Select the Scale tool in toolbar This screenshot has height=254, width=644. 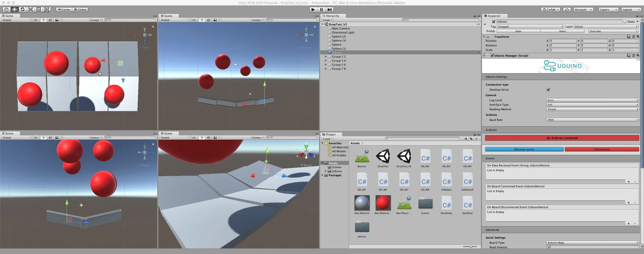point(31,10)
